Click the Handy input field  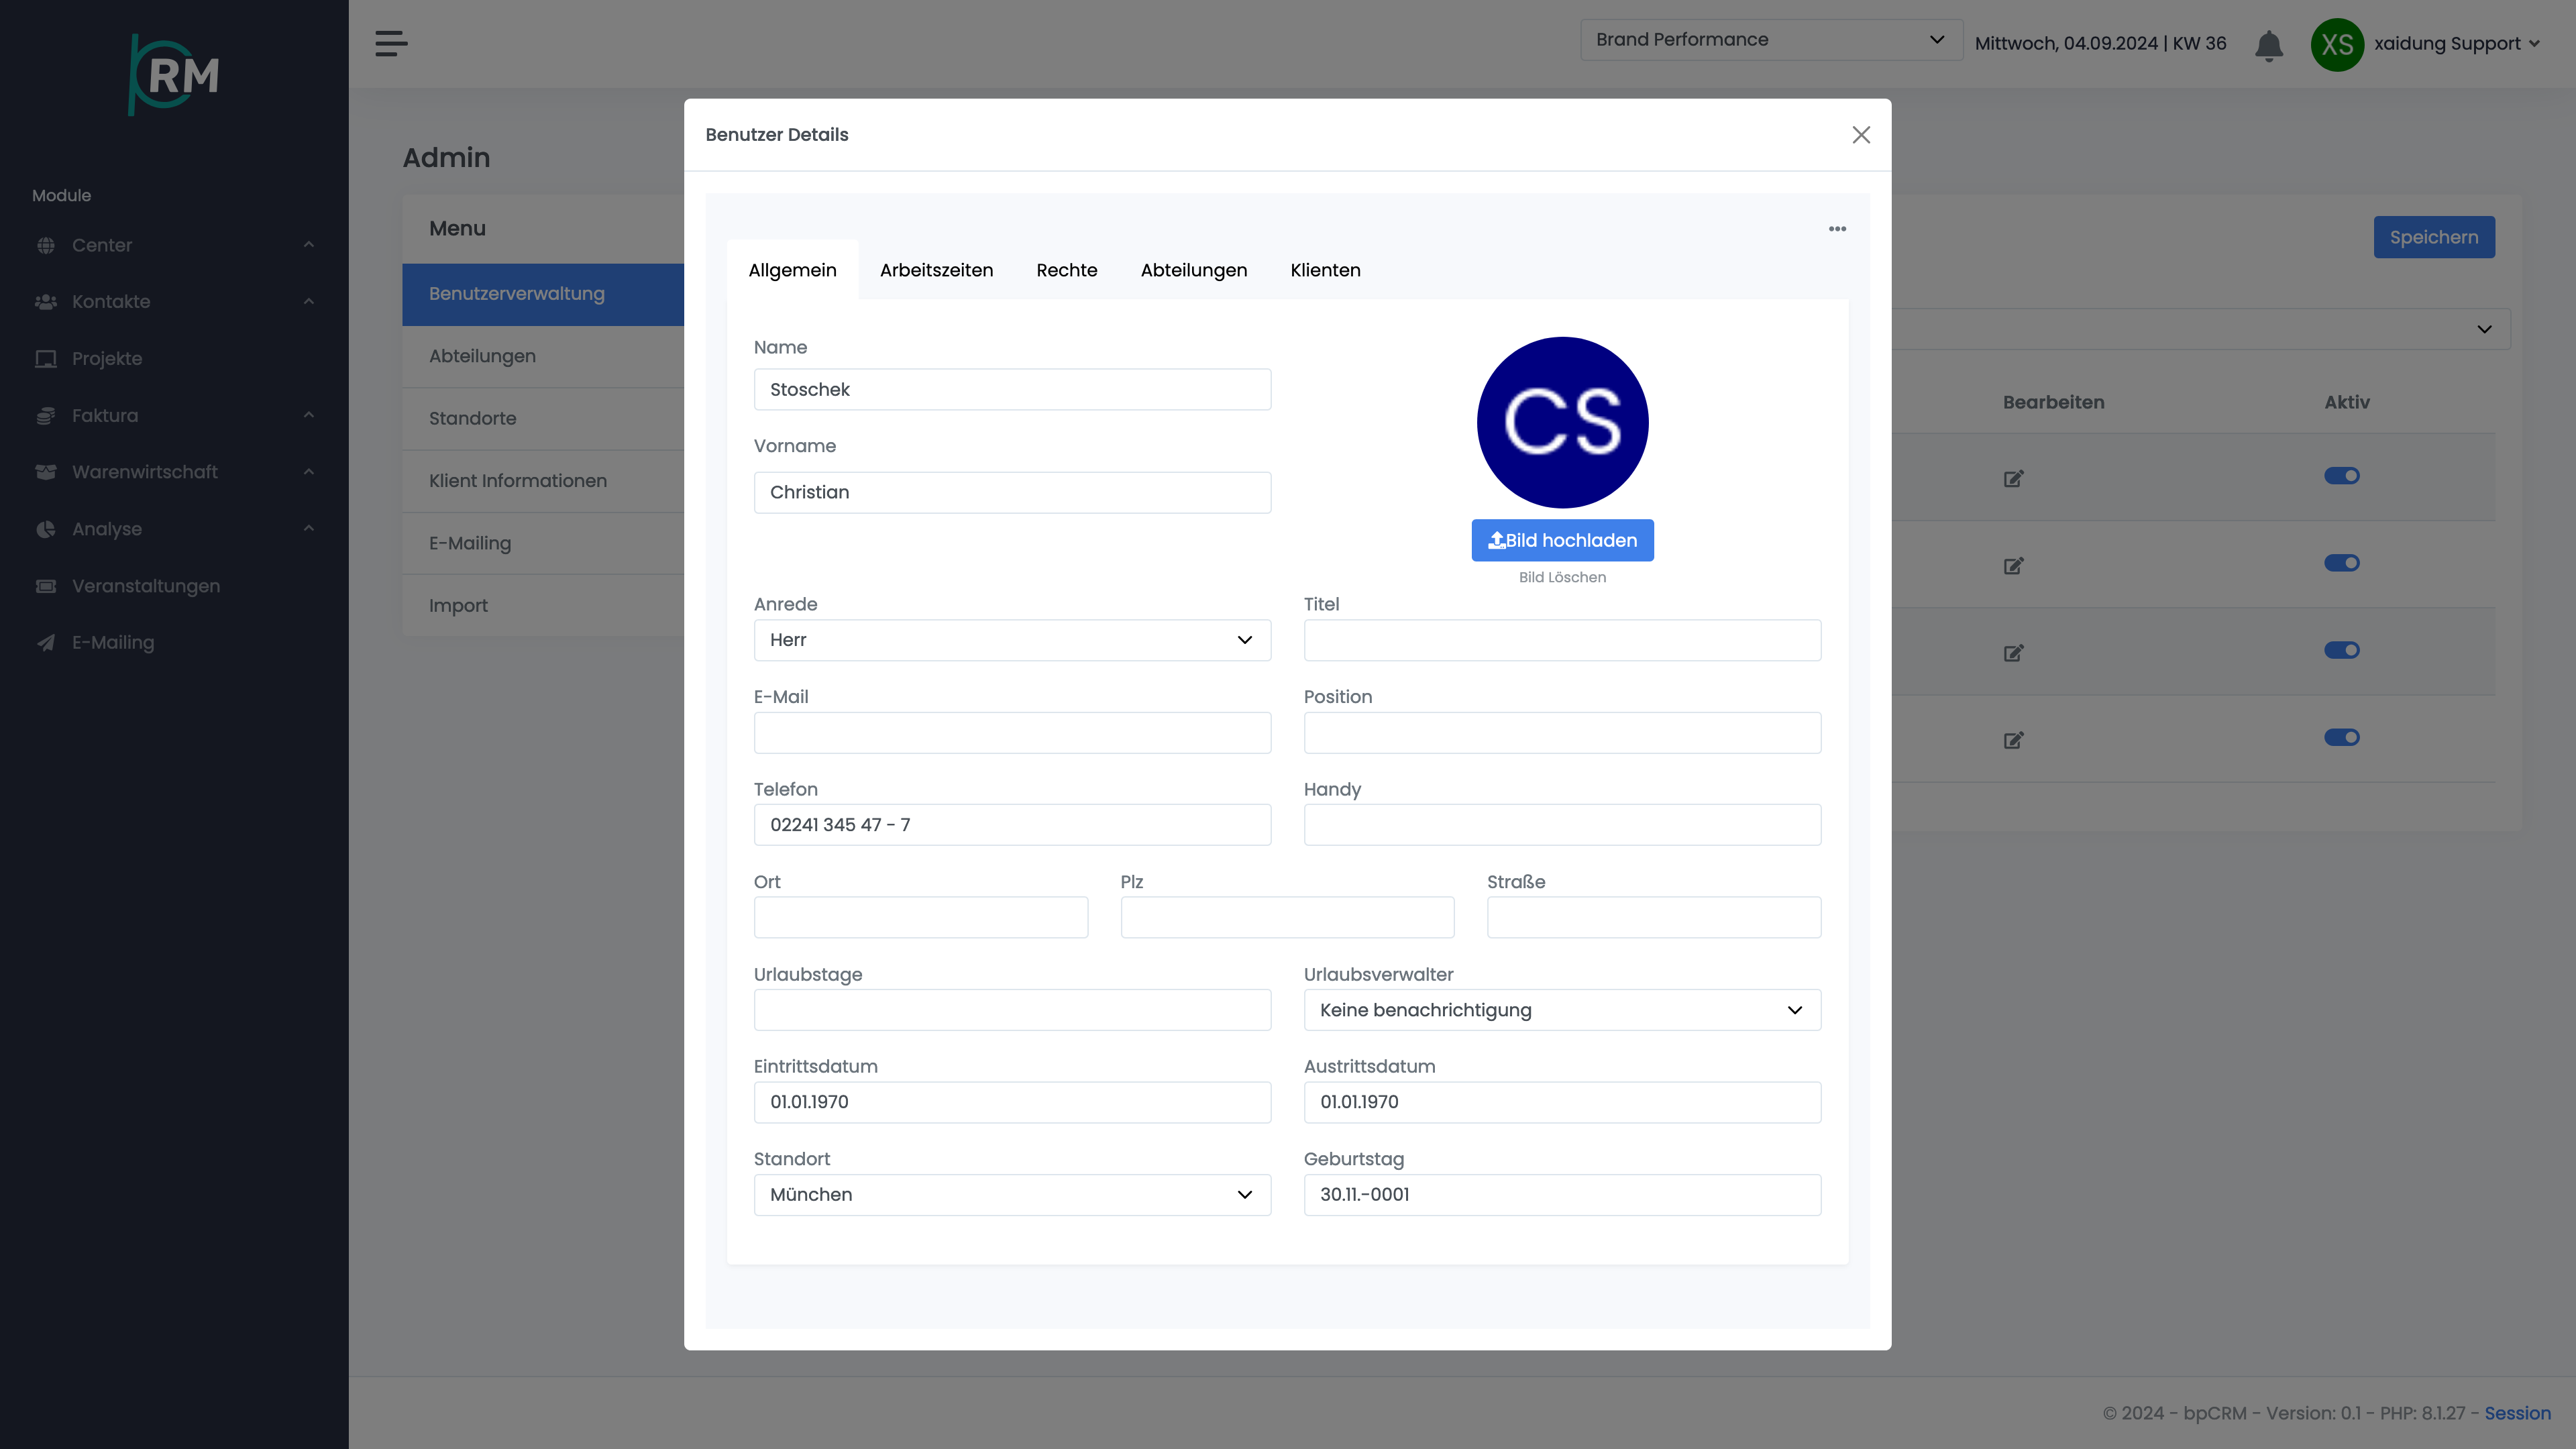(1562, 825)
